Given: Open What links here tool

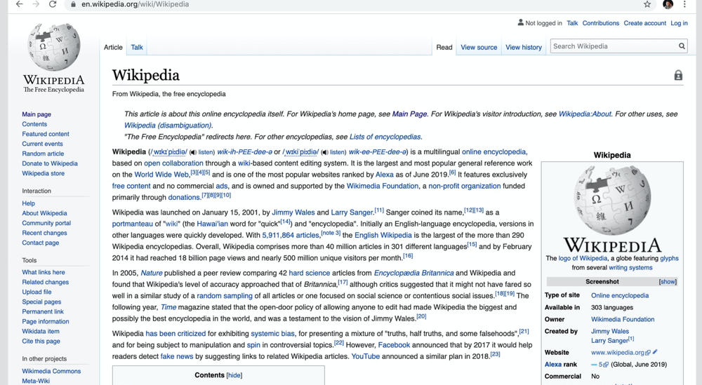Looking at the screenshot, I should pyautogui.click(x=44, y=272).
